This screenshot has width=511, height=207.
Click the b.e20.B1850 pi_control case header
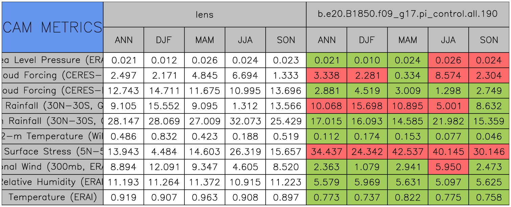(x=407, y=14)
